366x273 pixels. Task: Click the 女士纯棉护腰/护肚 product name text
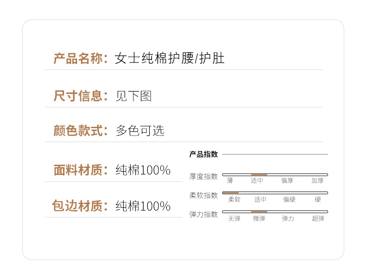point(170,58)
